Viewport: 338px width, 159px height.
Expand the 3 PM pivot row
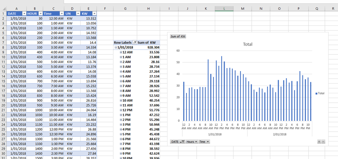pos(121,124)
